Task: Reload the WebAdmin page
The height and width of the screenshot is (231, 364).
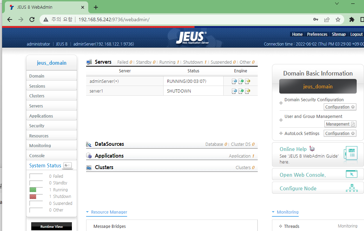Action: (x=32, y=19)
